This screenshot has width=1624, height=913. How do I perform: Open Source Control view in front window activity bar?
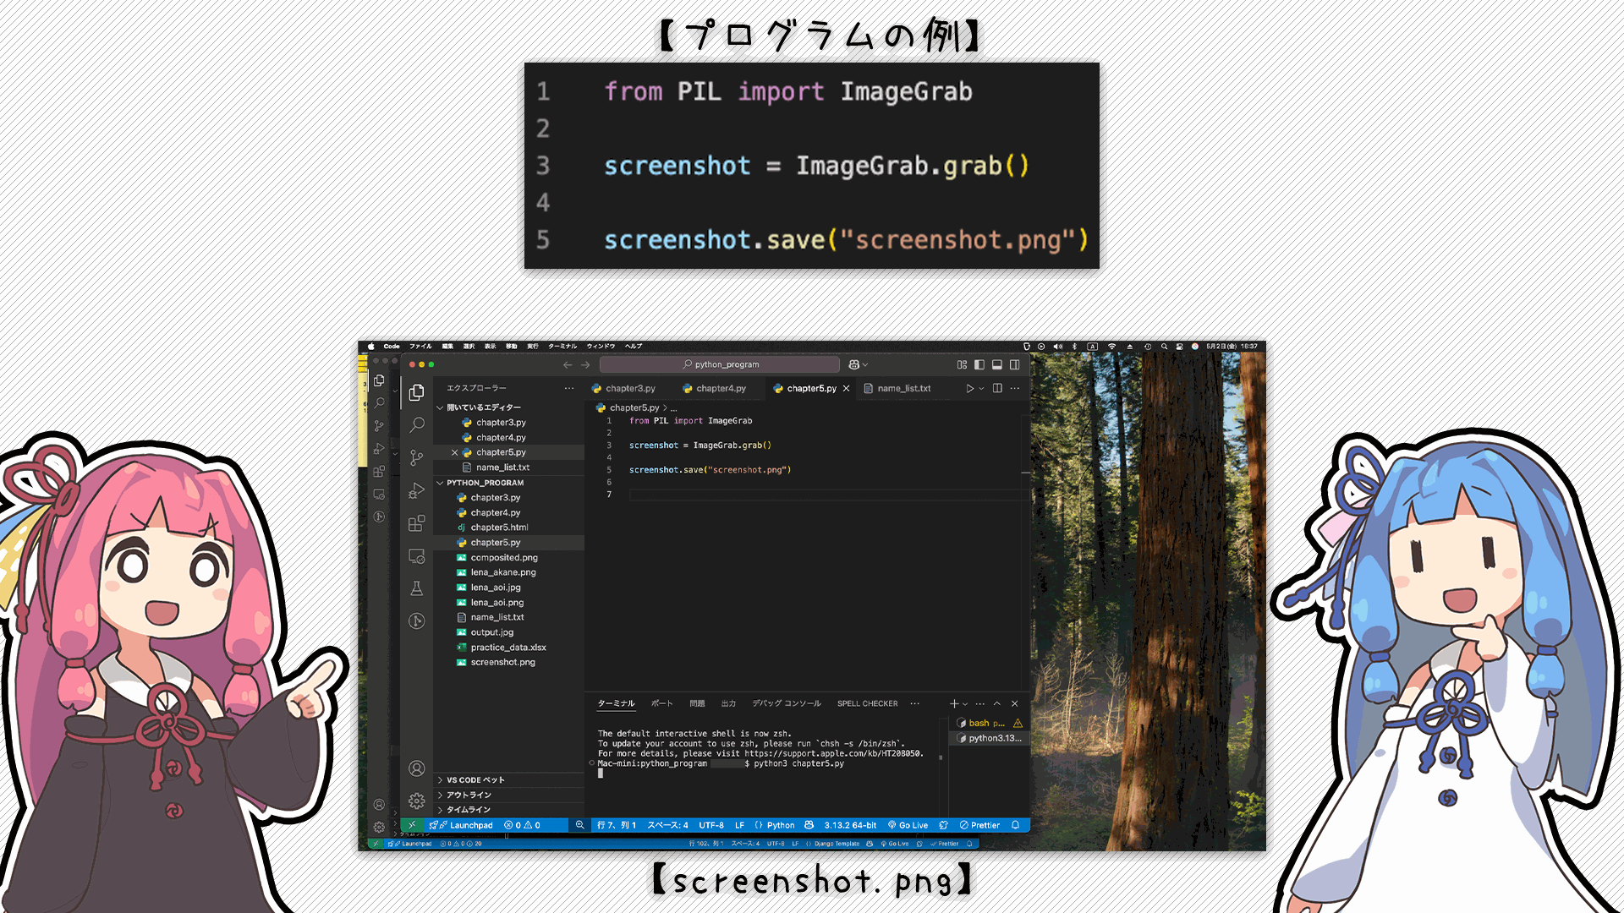[x=416, y=457]
